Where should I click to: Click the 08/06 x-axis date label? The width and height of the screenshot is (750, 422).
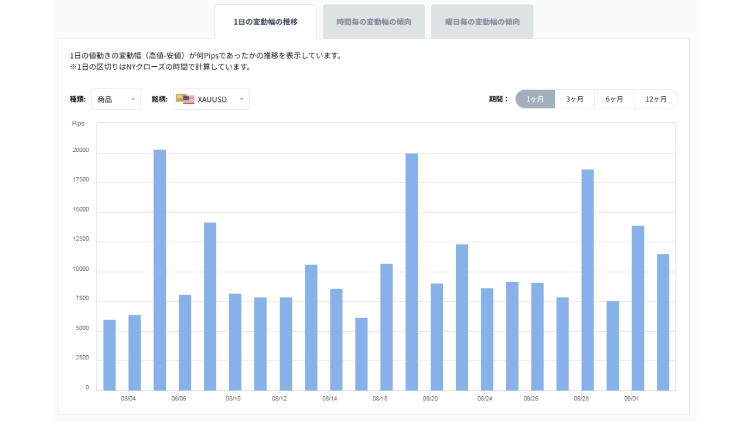click(179, 399)
